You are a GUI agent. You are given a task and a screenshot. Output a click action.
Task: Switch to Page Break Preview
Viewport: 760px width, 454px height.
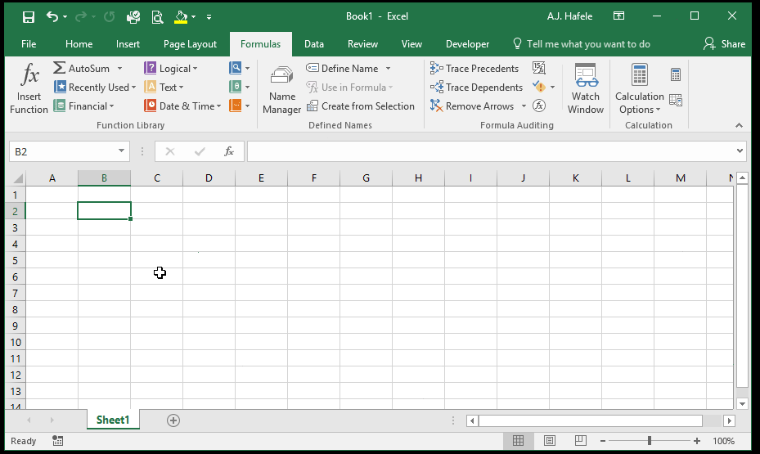point(580,440)
